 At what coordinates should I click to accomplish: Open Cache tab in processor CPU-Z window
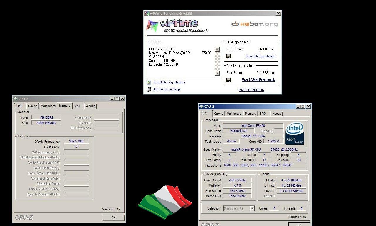tap(219, 114)
